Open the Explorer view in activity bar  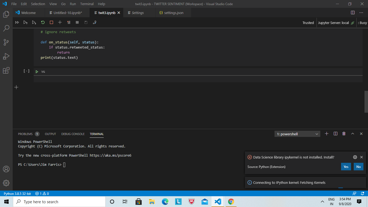(6, 14)
